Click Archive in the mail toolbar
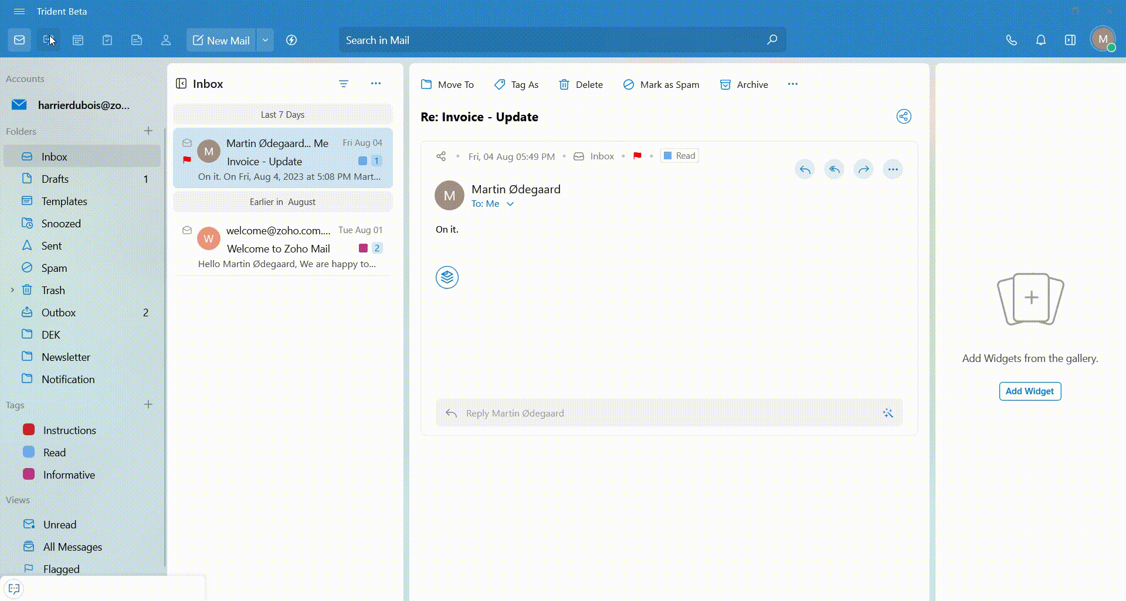 [x=744, y=85]
